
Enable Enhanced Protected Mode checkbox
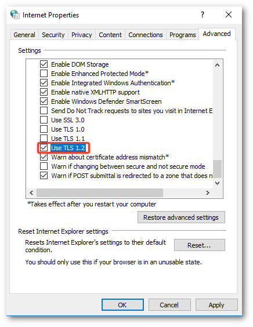click(44, 74)
